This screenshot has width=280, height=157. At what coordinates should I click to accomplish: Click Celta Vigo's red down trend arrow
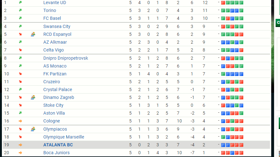[20, 50]
